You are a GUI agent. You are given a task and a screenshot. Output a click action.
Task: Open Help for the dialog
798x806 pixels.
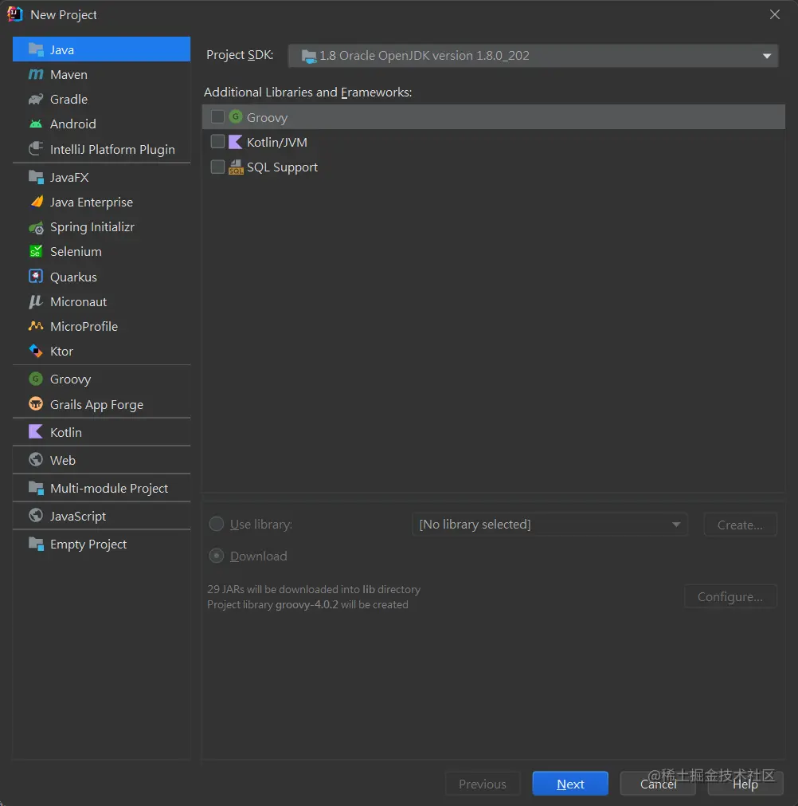[745, 784]
